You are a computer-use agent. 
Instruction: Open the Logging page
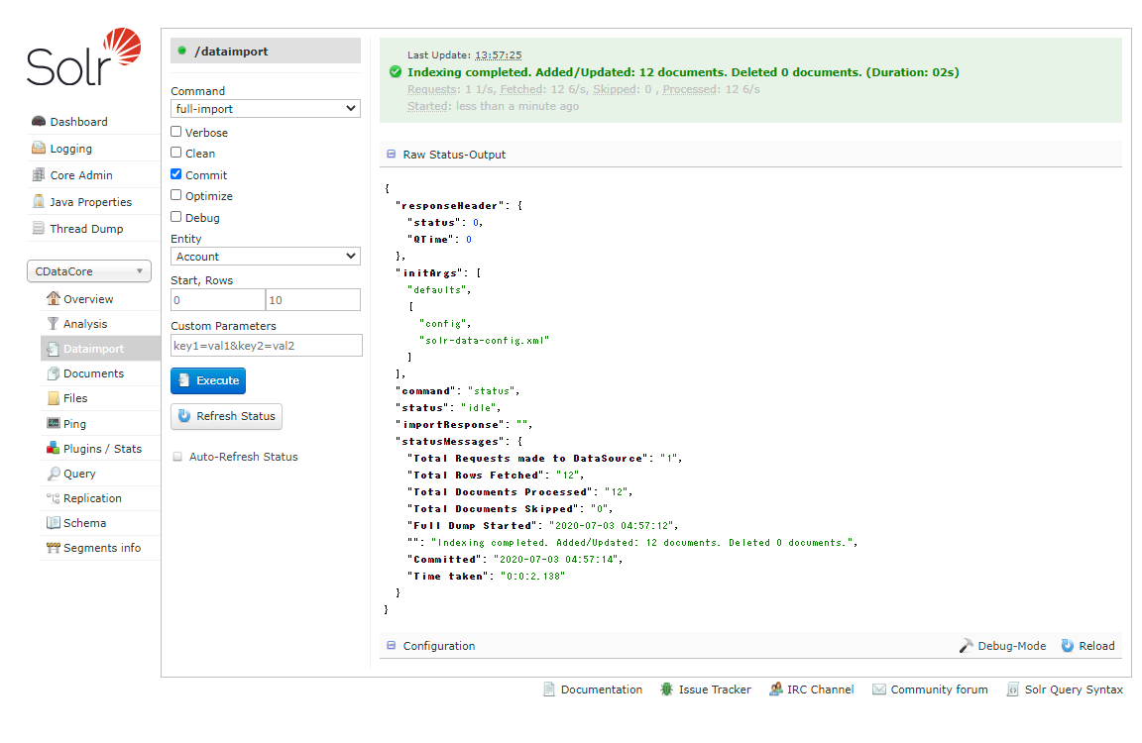point(70,149)
